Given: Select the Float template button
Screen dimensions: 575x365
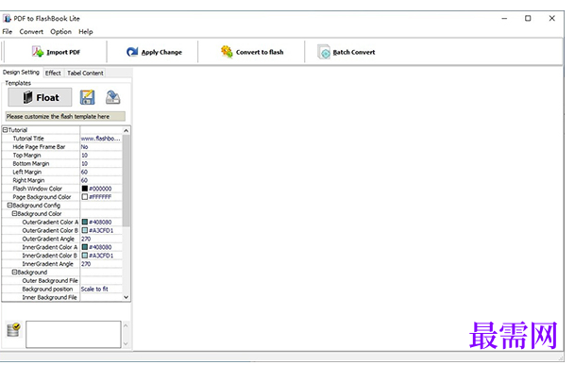Looking at the screenshot, I should pyautogui.click(x=40, y=97).
